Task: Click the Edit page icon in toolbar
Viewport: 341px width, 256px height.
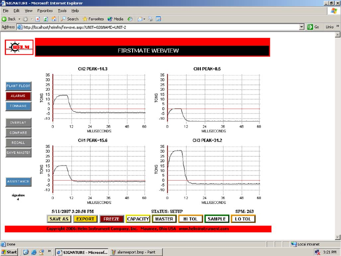Action: coord(159,19)
